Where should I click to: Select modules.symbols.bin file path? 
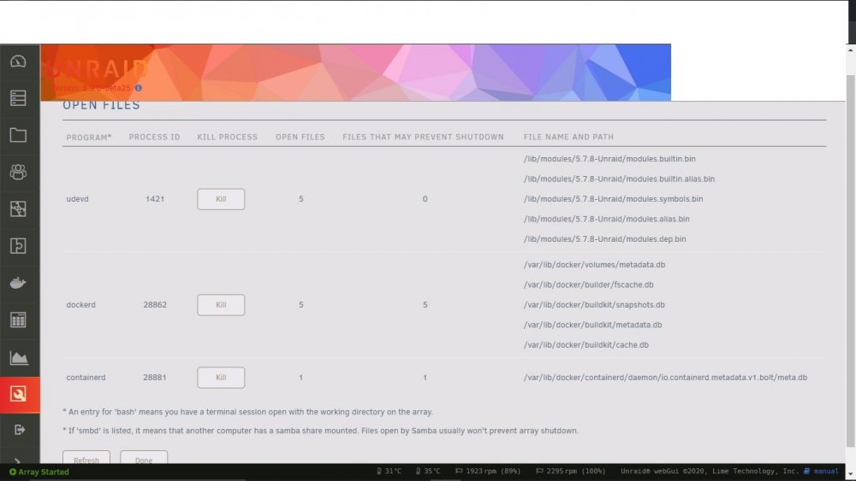[x=613, y=199]
